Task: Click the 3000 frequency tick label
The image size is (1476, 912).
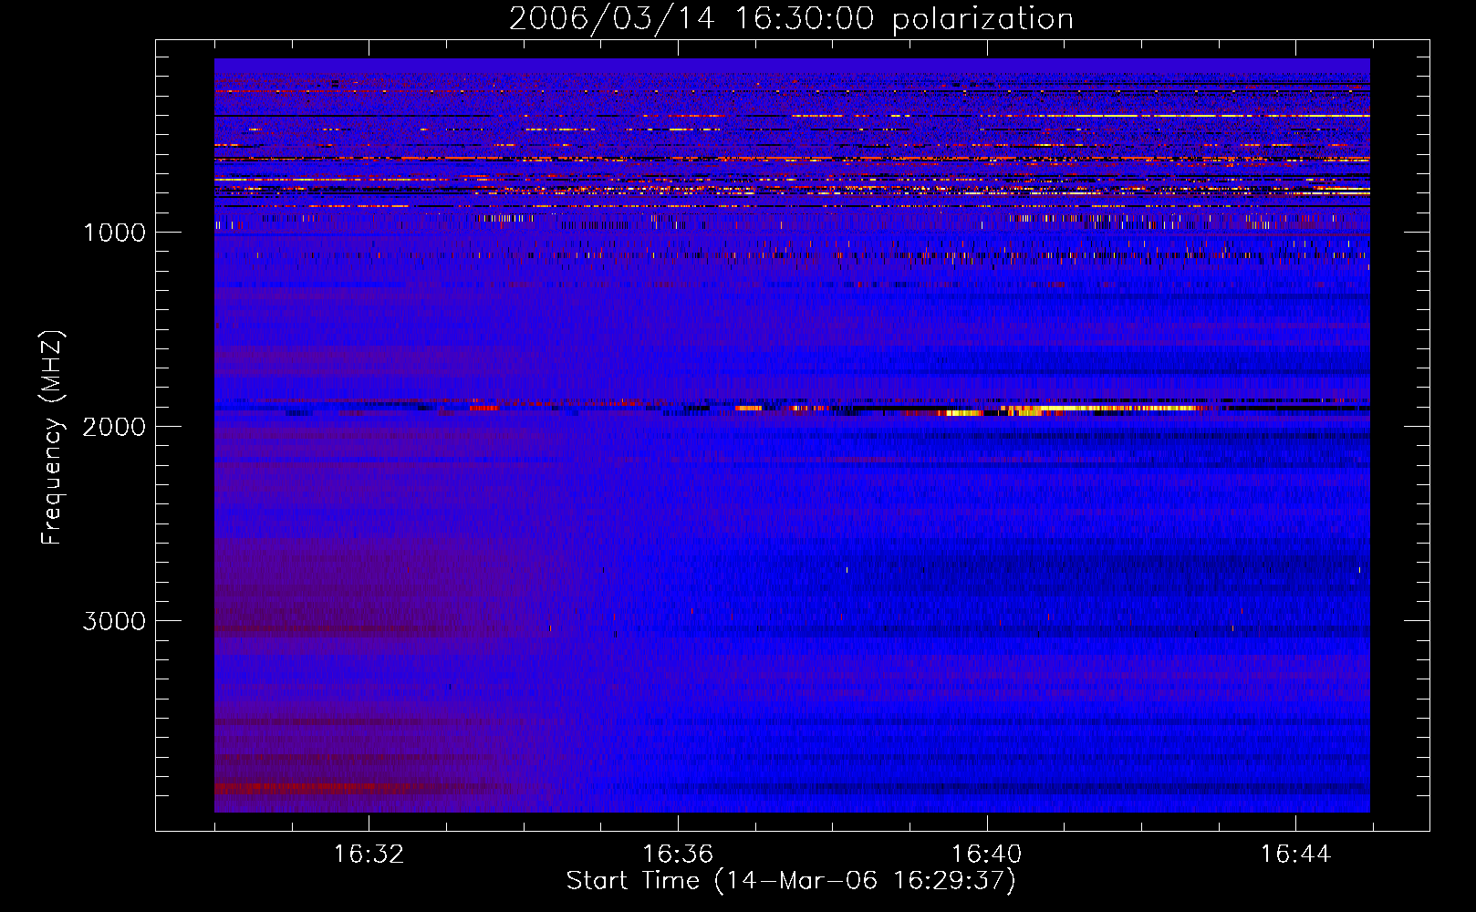Action: pos(114,621)
